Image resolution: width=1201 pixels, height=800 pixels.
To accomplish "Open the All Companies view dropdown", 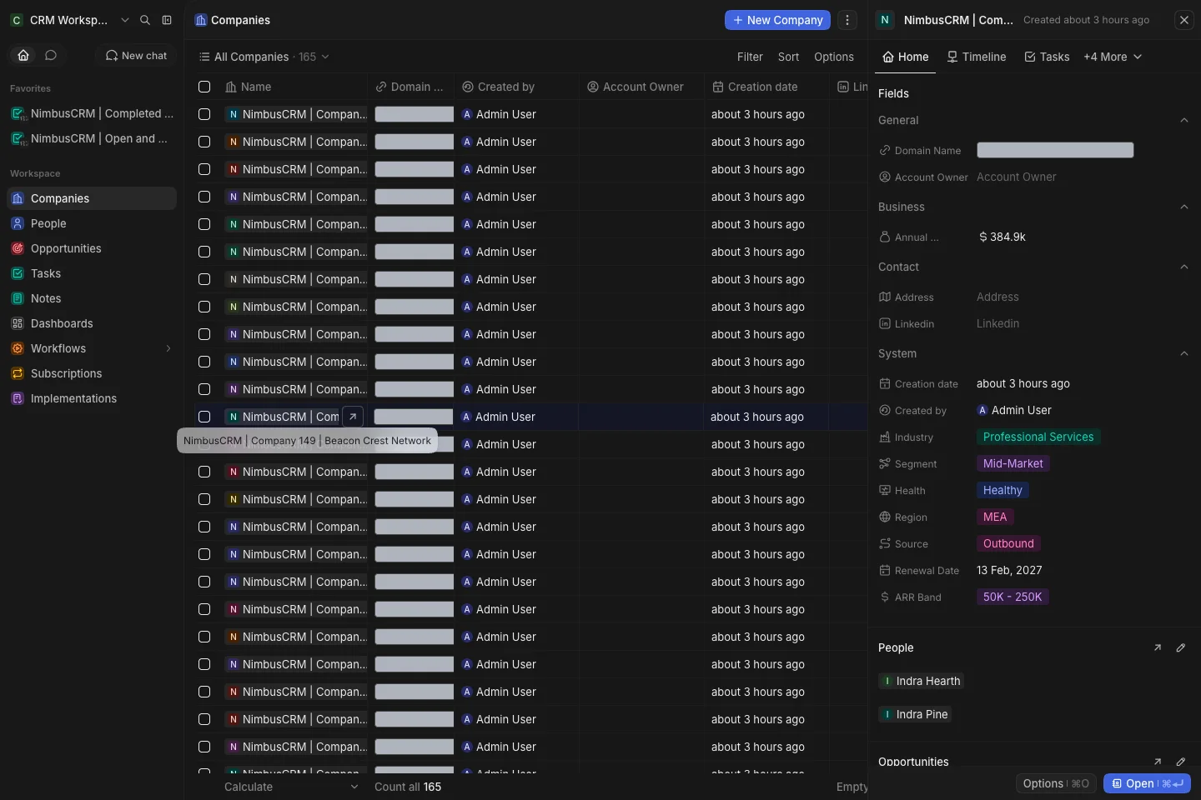I will coord(264,57).
